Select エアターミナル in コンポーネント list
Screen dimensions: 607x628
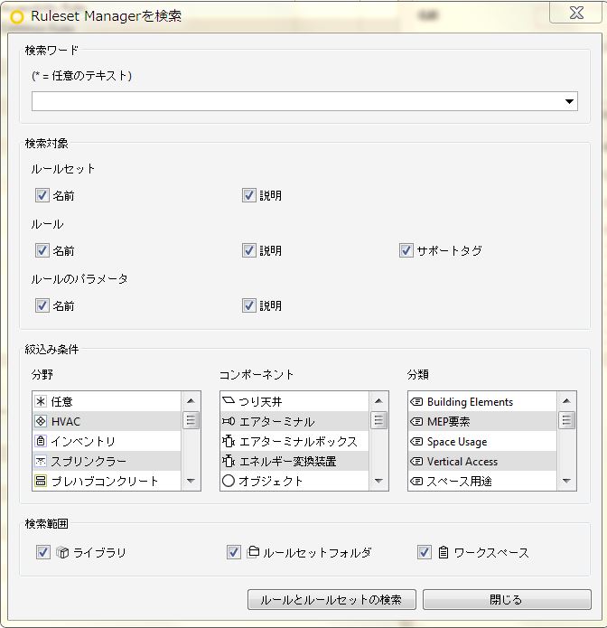(x=294, y=421)
